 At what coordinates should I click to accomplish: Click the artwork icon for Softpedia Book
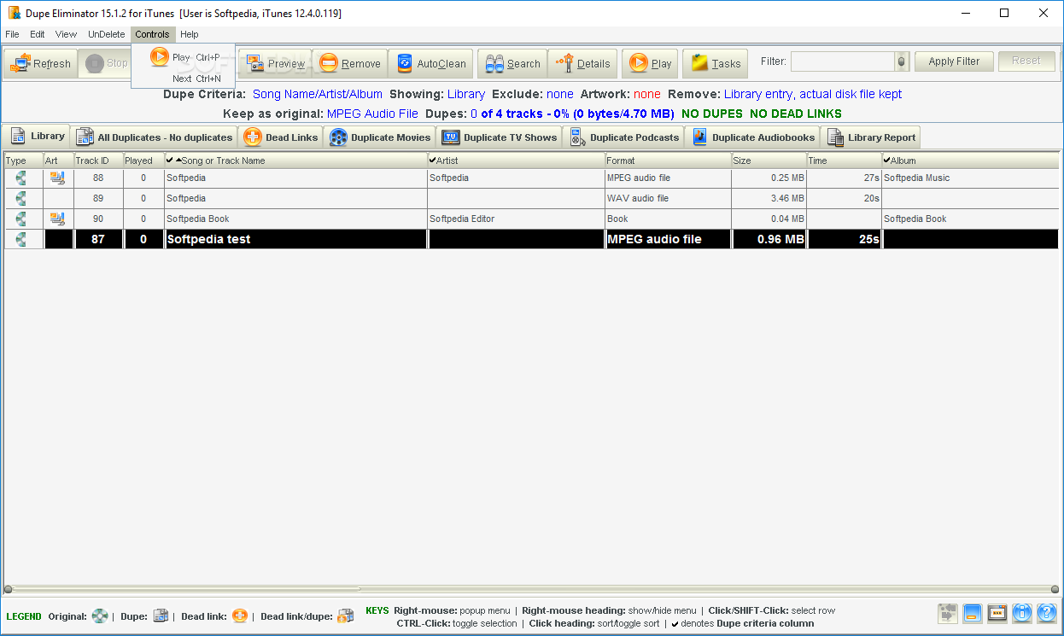pos(57,219)
